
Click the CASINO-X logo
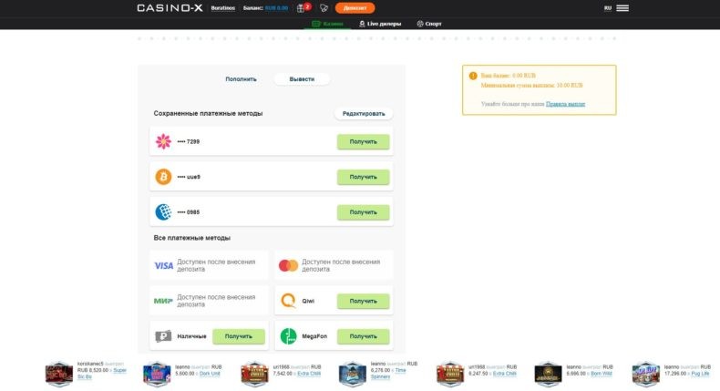coord(170,8)
